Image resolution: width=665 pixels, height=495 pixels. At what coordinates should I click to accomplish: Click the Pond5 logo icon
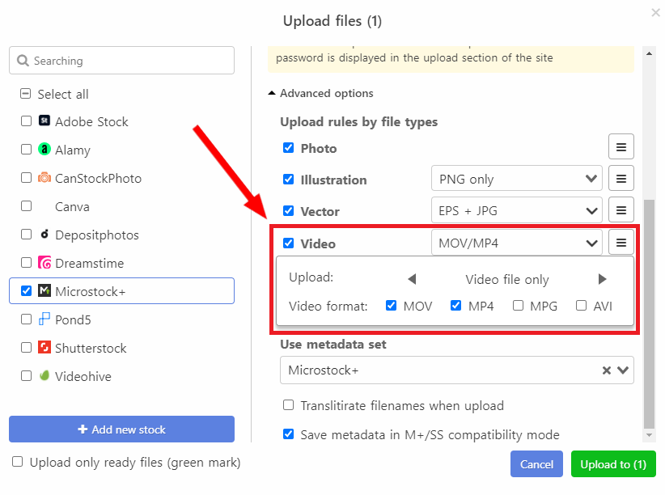(44, 319)
